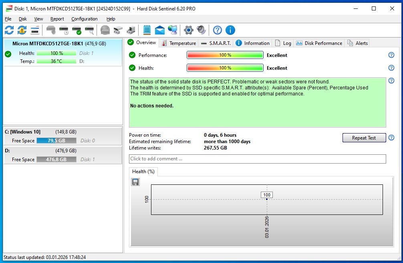403x263 pixels.
Task: Switch to the Information tab
Action: coord(253,43)
